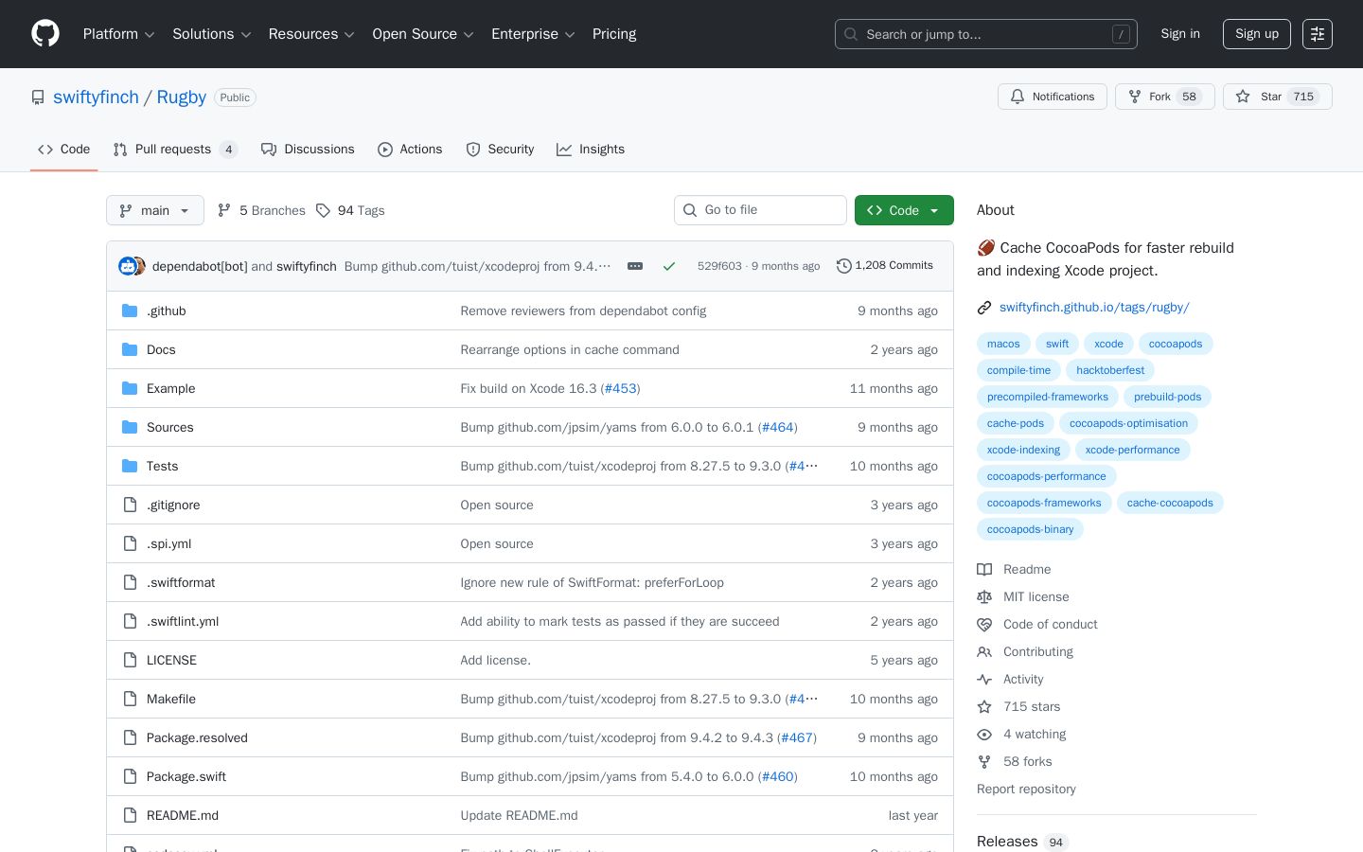The width and height of the screenshot is (1363, 852).
Task: Click dependabot avatar in latest commit
Action: coord(127,266)
